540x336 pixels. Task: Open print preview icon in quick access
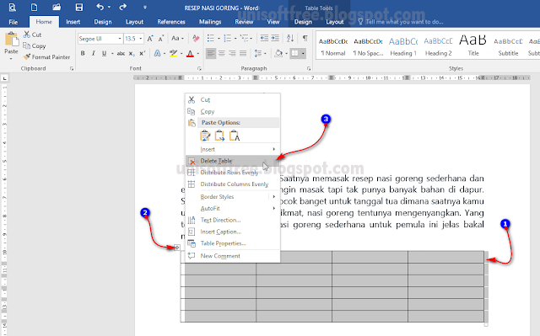pos(12,8)
